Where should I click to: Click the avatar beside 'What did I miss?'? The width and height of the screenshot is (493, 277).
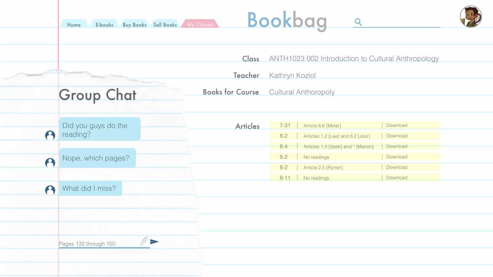[50, 190]
